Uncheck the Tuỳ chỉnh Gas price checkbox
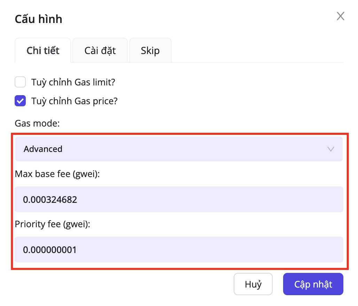The image size is (358, 306). (x=20, y=101)
